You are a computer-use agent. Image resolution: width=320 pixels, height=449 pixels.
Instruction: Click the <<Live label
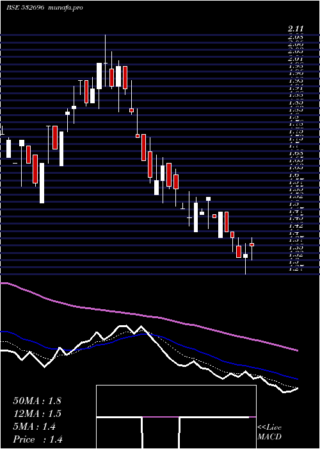pyautogui.click(x=269, y=428)
